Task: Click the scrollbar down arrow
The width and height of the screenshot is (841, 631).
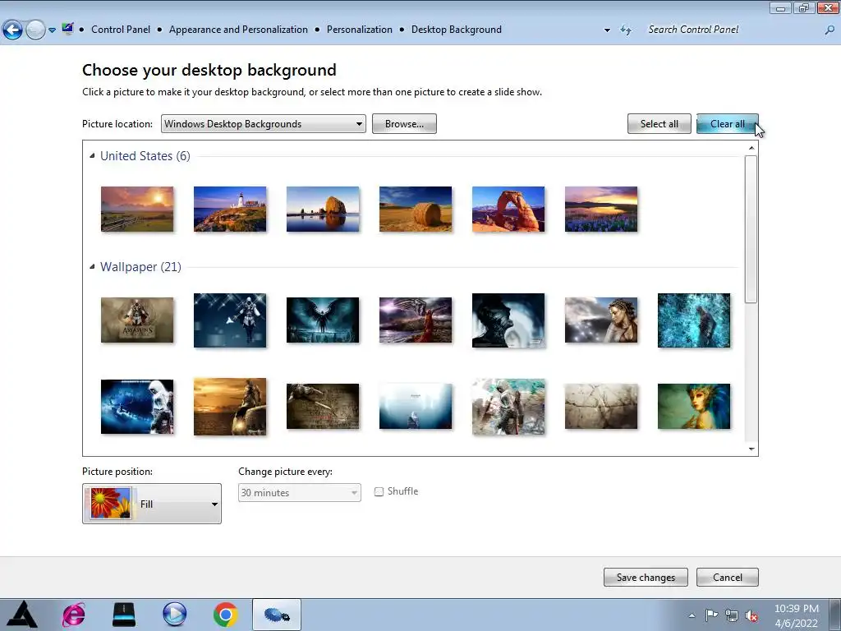Action: point(751,449)
